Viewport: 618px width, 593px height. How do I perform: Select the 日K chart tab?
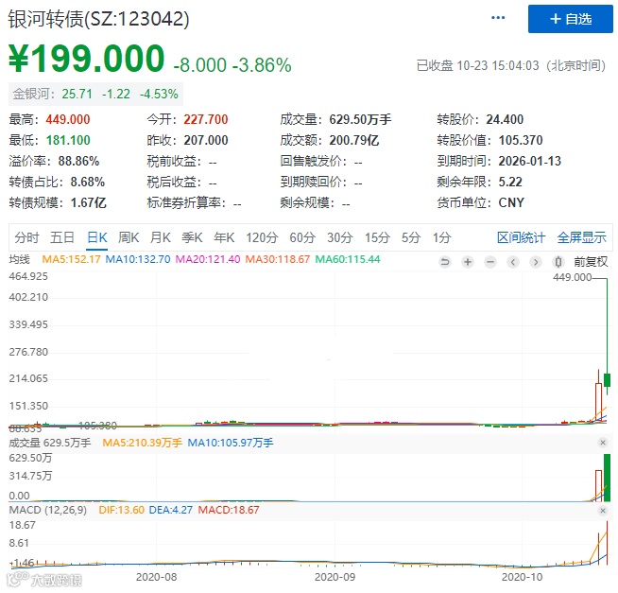97,237
